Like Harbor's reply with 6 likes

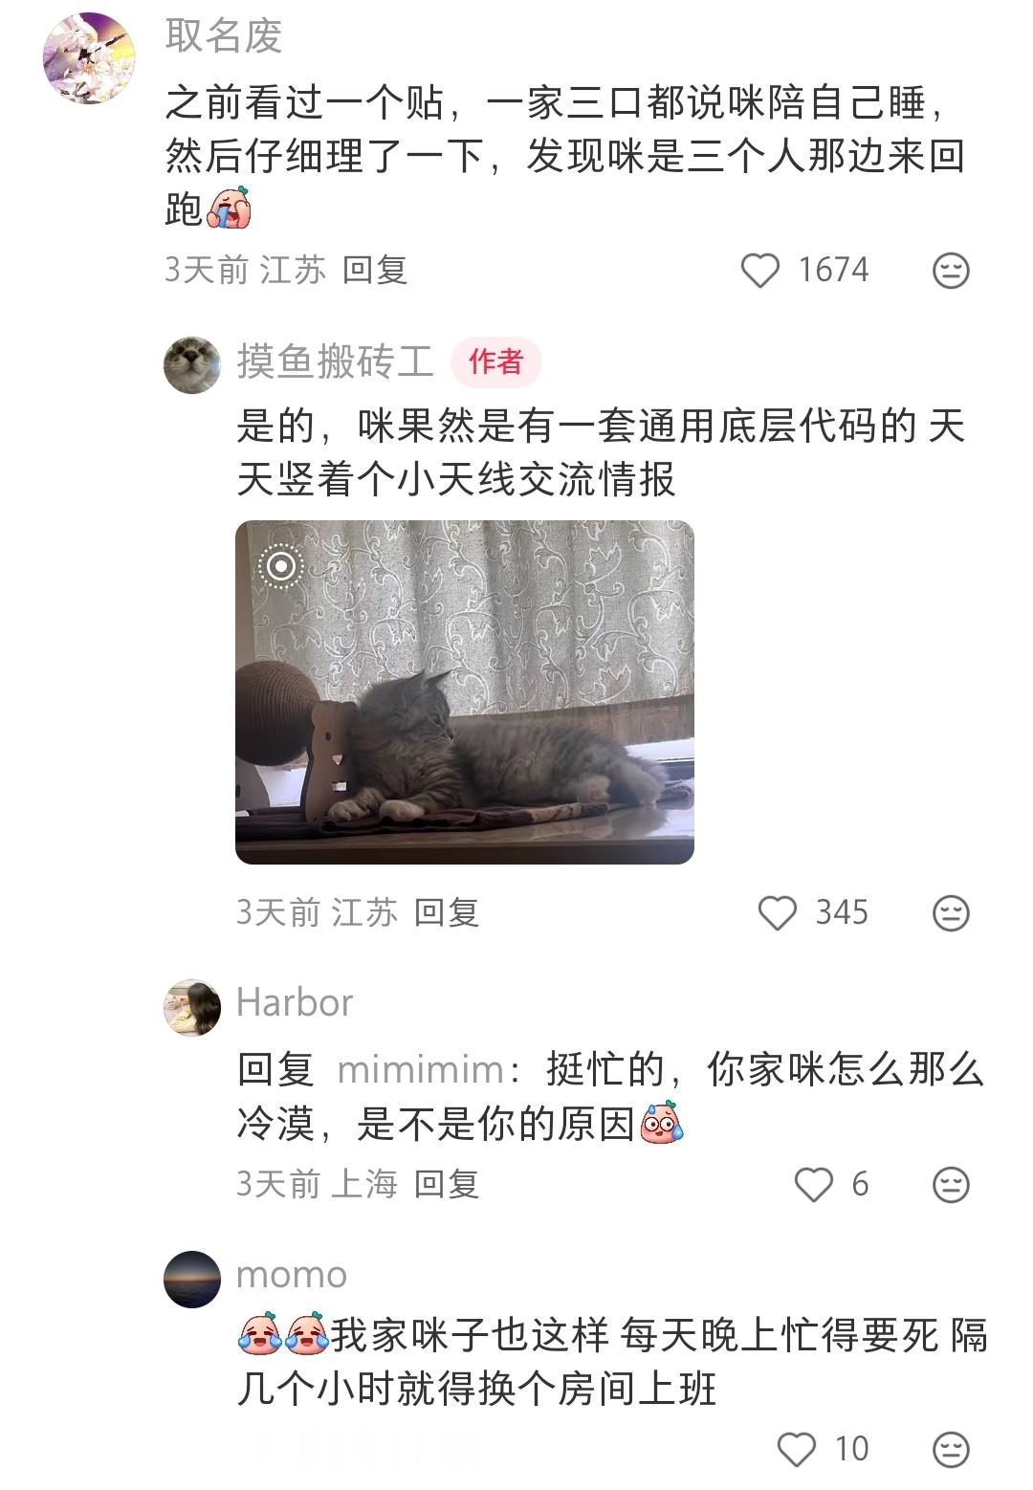coord(814,1185)
